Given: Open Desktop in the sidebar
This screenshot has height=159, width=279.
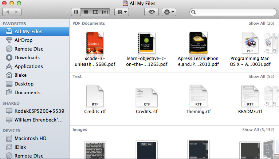Looking at the screenshot, I should (x=35, y=84).
